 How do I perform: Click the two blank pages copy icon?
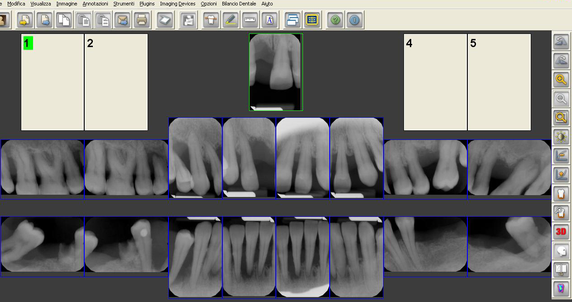coord(64,20)
